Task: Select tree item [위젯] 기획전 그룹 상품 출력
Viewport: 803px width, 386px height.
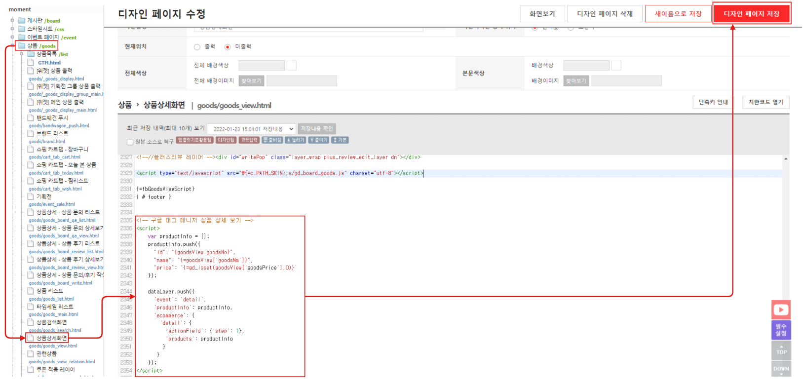Action: click(68, 86)
